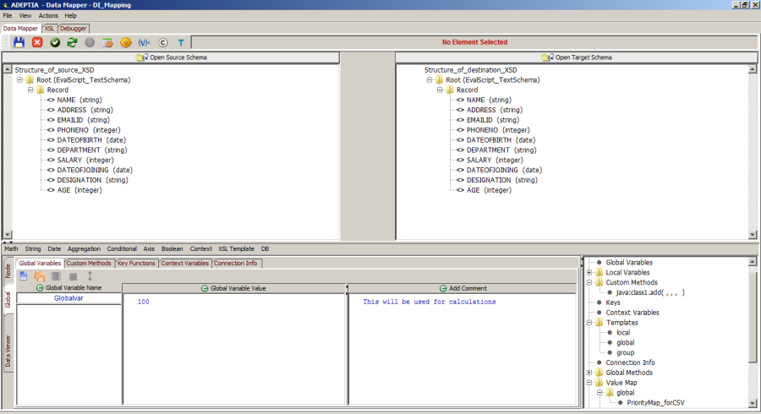Click the blue T text icon
Image resolution: width=761 pixels, height=414 pixels.
[x=181, y=42]
